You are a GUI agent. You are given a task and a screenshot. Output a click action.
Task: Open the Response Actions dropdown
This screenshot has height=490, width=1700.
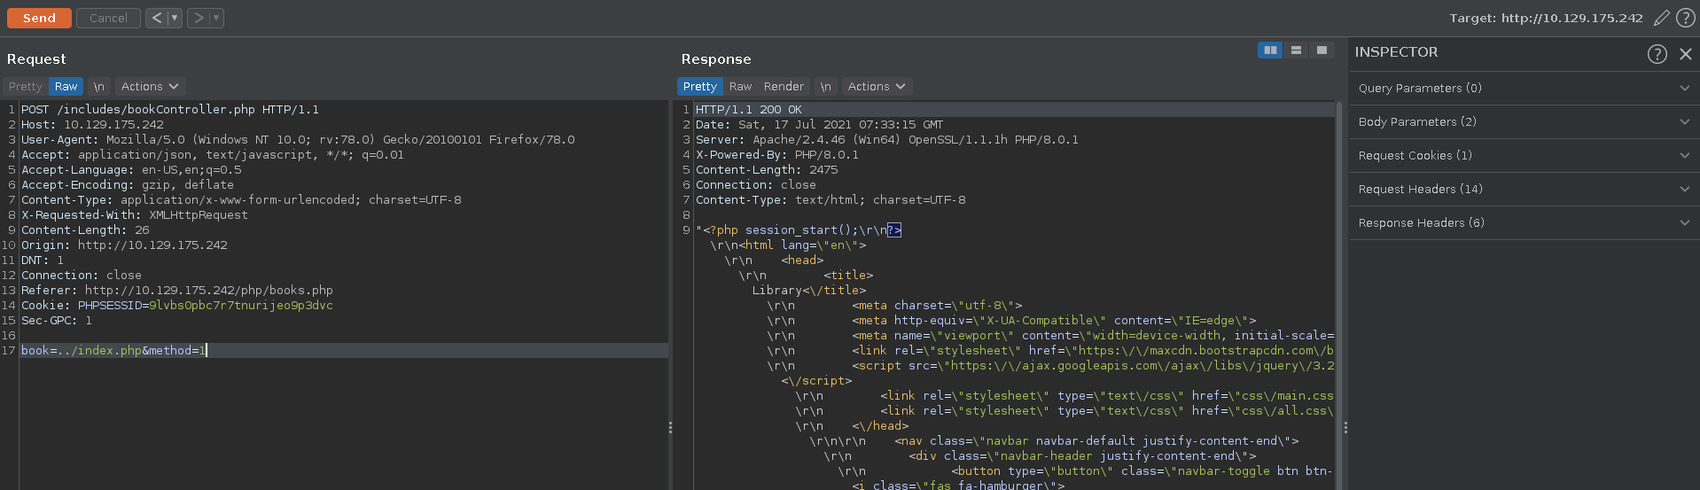pos(876,87)
